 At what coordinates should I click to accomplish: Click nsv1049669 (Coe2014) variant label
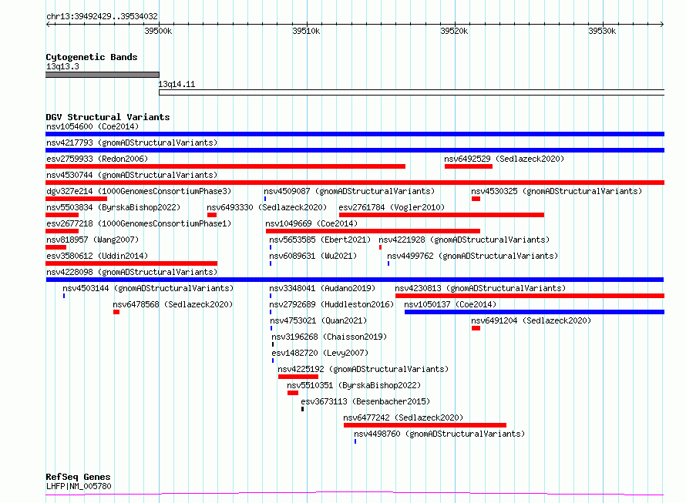(311, 223)
